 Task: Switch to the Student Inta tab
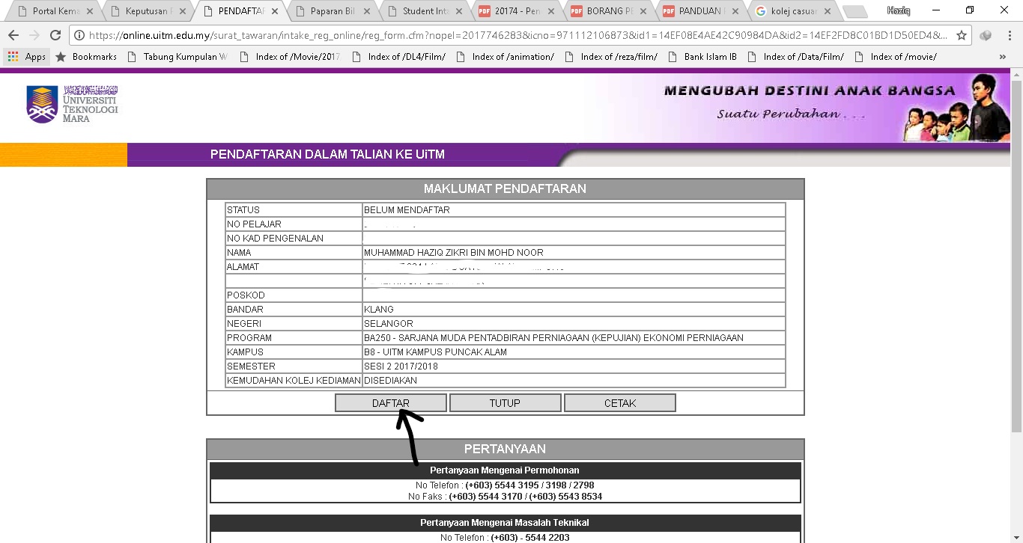(424, 11)
